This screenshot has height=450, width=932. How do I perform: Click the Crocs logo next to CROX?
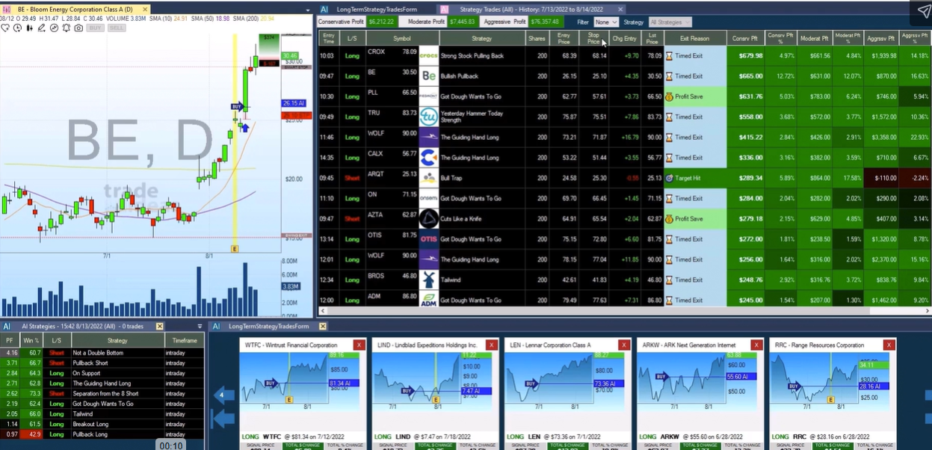428,55
